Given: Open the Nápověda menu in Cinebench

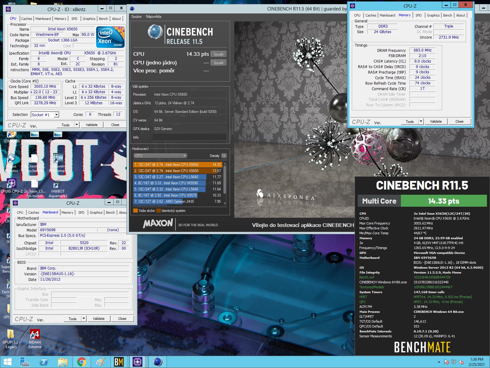Looking at the screenshot, I should (x=153, y=17).
